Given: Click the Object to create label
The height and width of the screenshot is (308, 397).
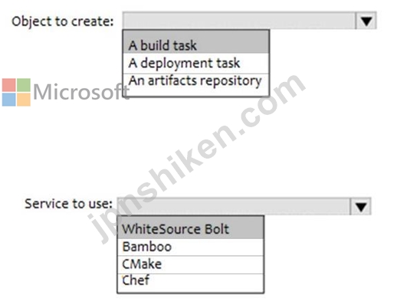Looking at the screenshot, I should pyautogui.click(x=63, y=21).
